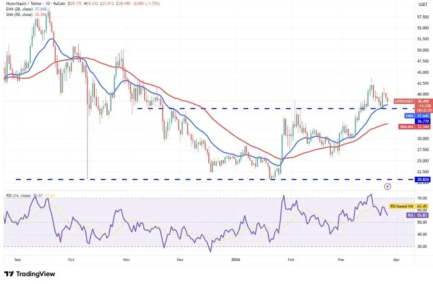Click the Feb label on time axis
The height and width of the screenshot is (284, 433).
(291, 259)
